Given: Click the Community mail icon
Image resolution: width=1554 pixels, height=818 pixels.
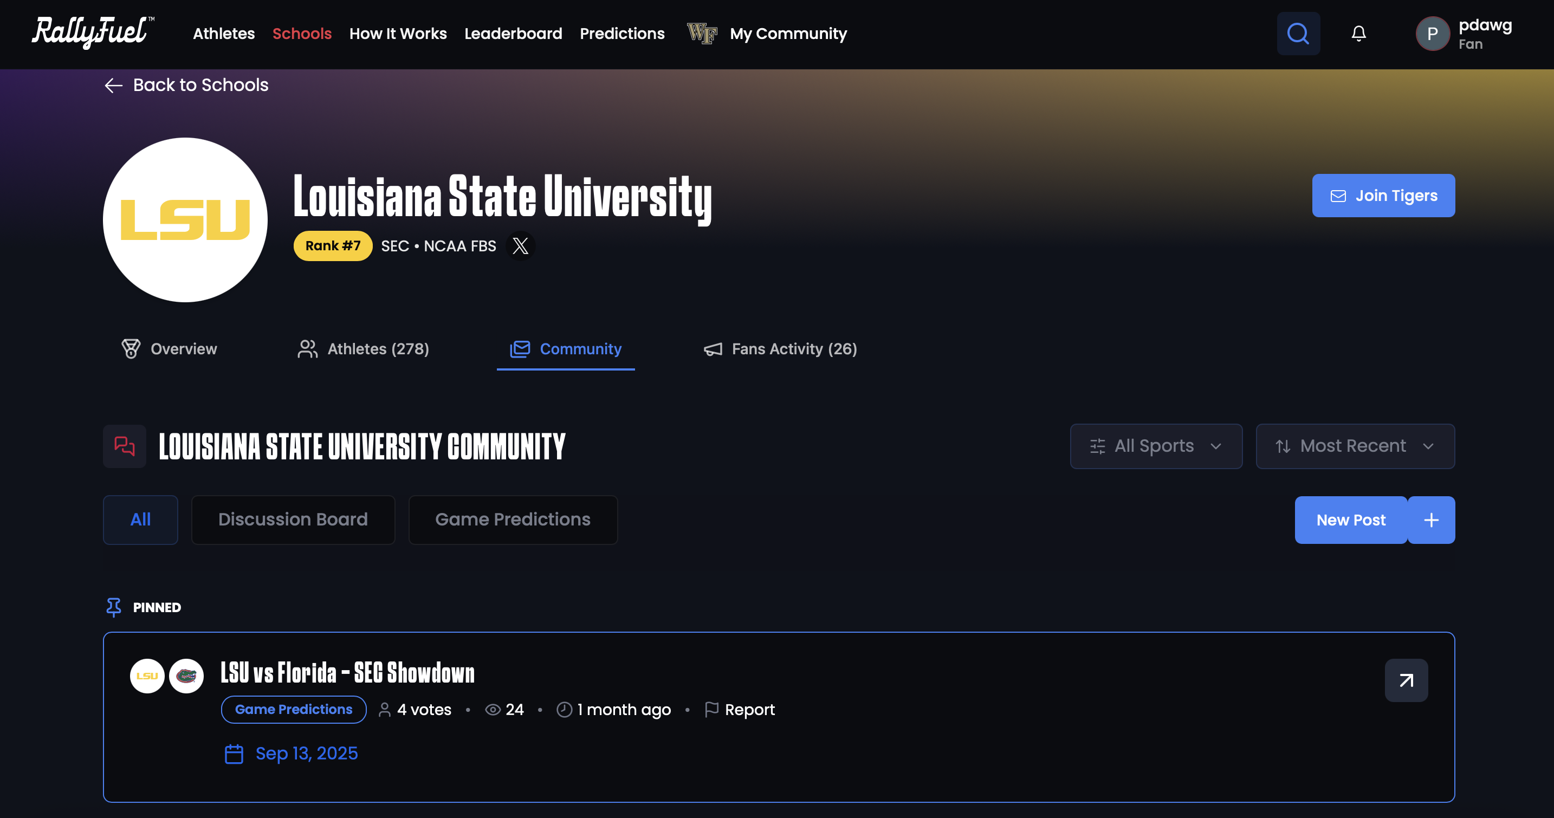Looking at the screenshot, I should [520, 349].
